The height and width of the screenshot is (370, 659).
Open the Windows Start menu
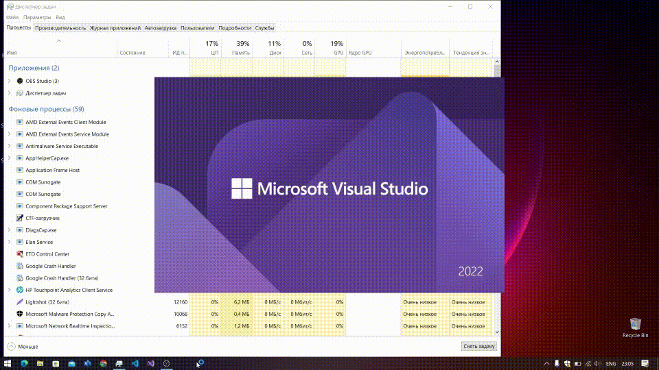click(x=8, y=363)
